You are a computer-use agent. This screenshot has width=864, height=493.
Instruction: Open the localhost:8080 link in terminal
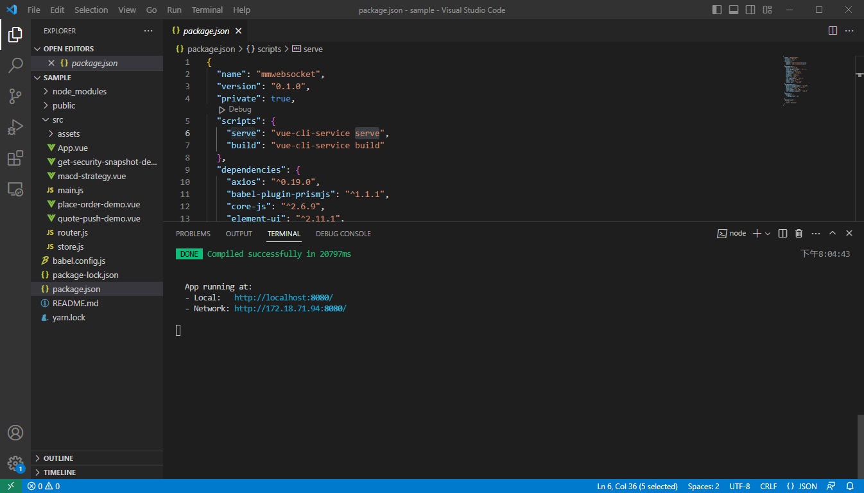pos(283,298)
